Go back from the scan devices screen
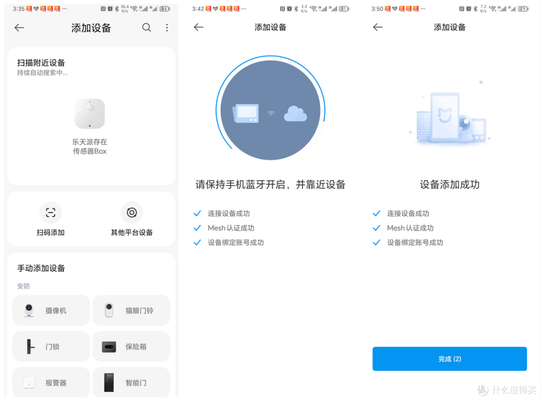 point(20,28)
